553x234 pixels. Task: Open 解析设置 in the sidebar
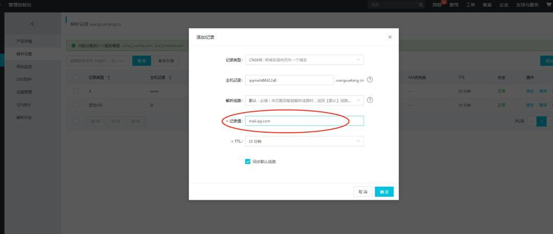click(24, 54)
